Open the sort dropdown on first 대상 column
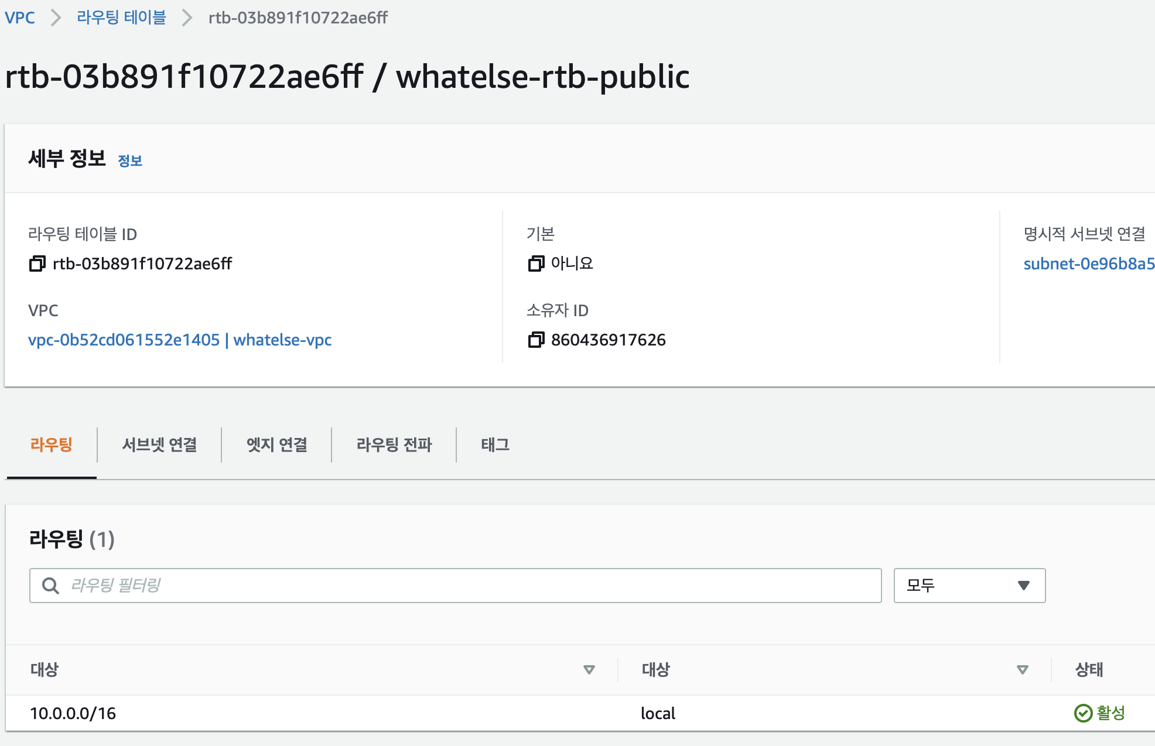 coord(589,669)
